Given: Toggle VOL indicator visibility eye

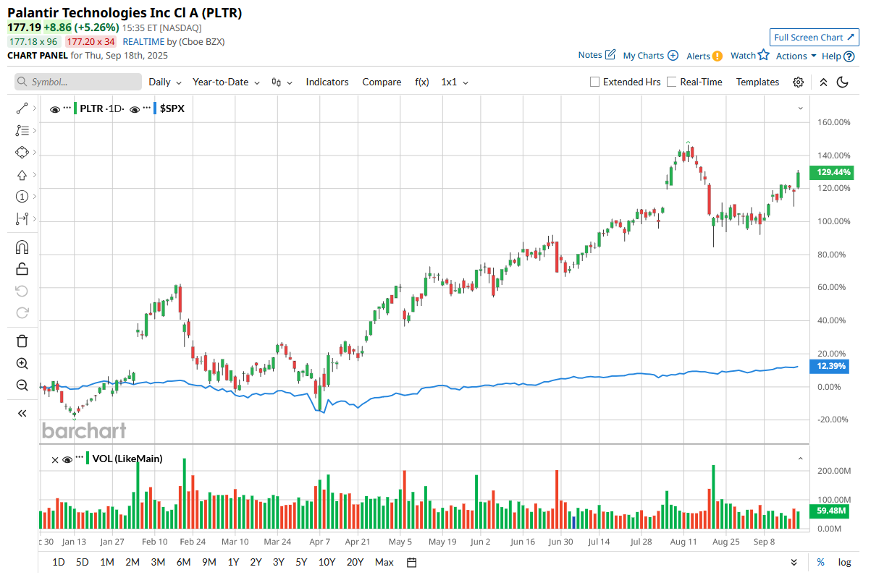Looking at the screenshot, I should click(x=67, y=459).
